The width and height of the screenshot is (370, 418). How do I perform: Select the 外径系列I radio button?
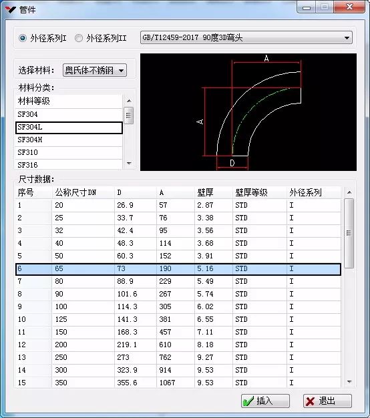(x=23, y=38)
